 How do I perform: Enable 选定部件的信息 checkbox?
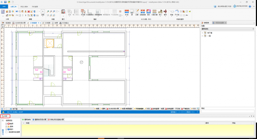coord(7,132)
